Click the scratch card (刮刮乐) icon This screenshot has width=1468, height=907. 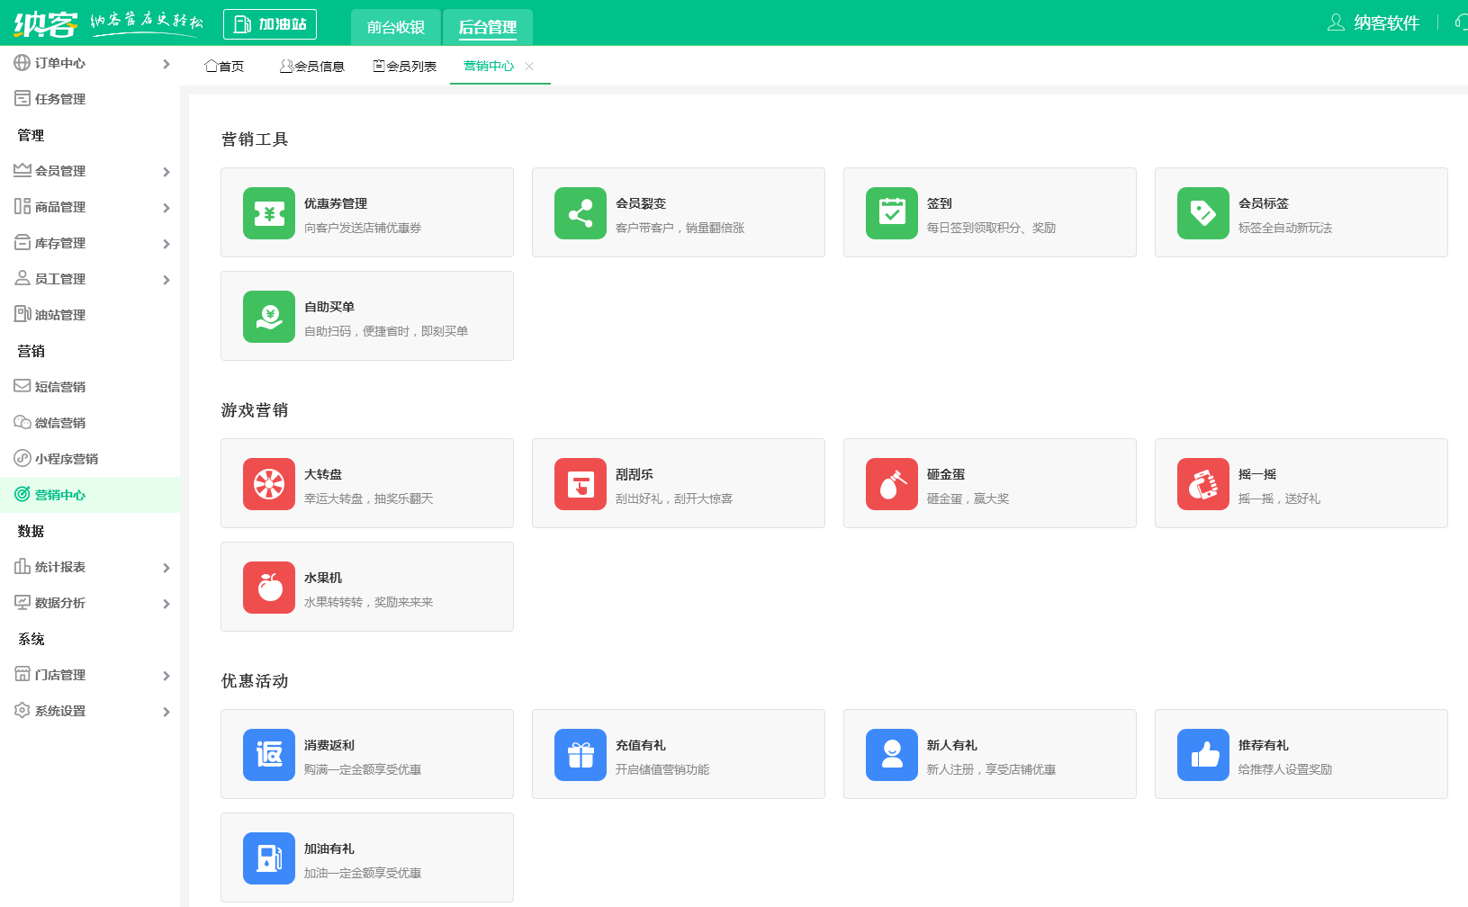pos(580,484)
